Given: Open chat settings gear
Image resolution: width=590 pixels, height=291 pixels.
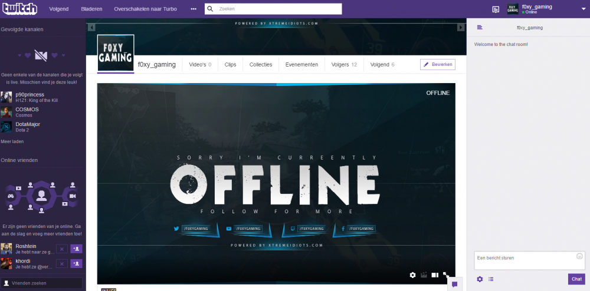Looking at the screenshot, I should [x=479, y=279].
